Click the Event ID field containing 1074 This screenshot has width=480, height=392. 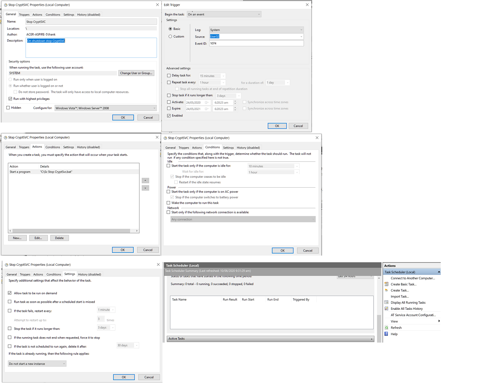(256, 43)
